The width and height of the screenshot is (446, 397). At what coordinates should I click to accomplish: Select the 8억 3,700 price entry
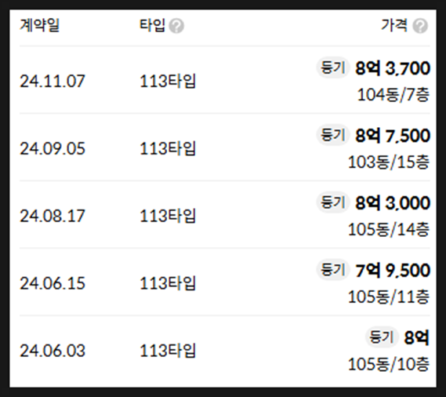[x=393, y=68]
